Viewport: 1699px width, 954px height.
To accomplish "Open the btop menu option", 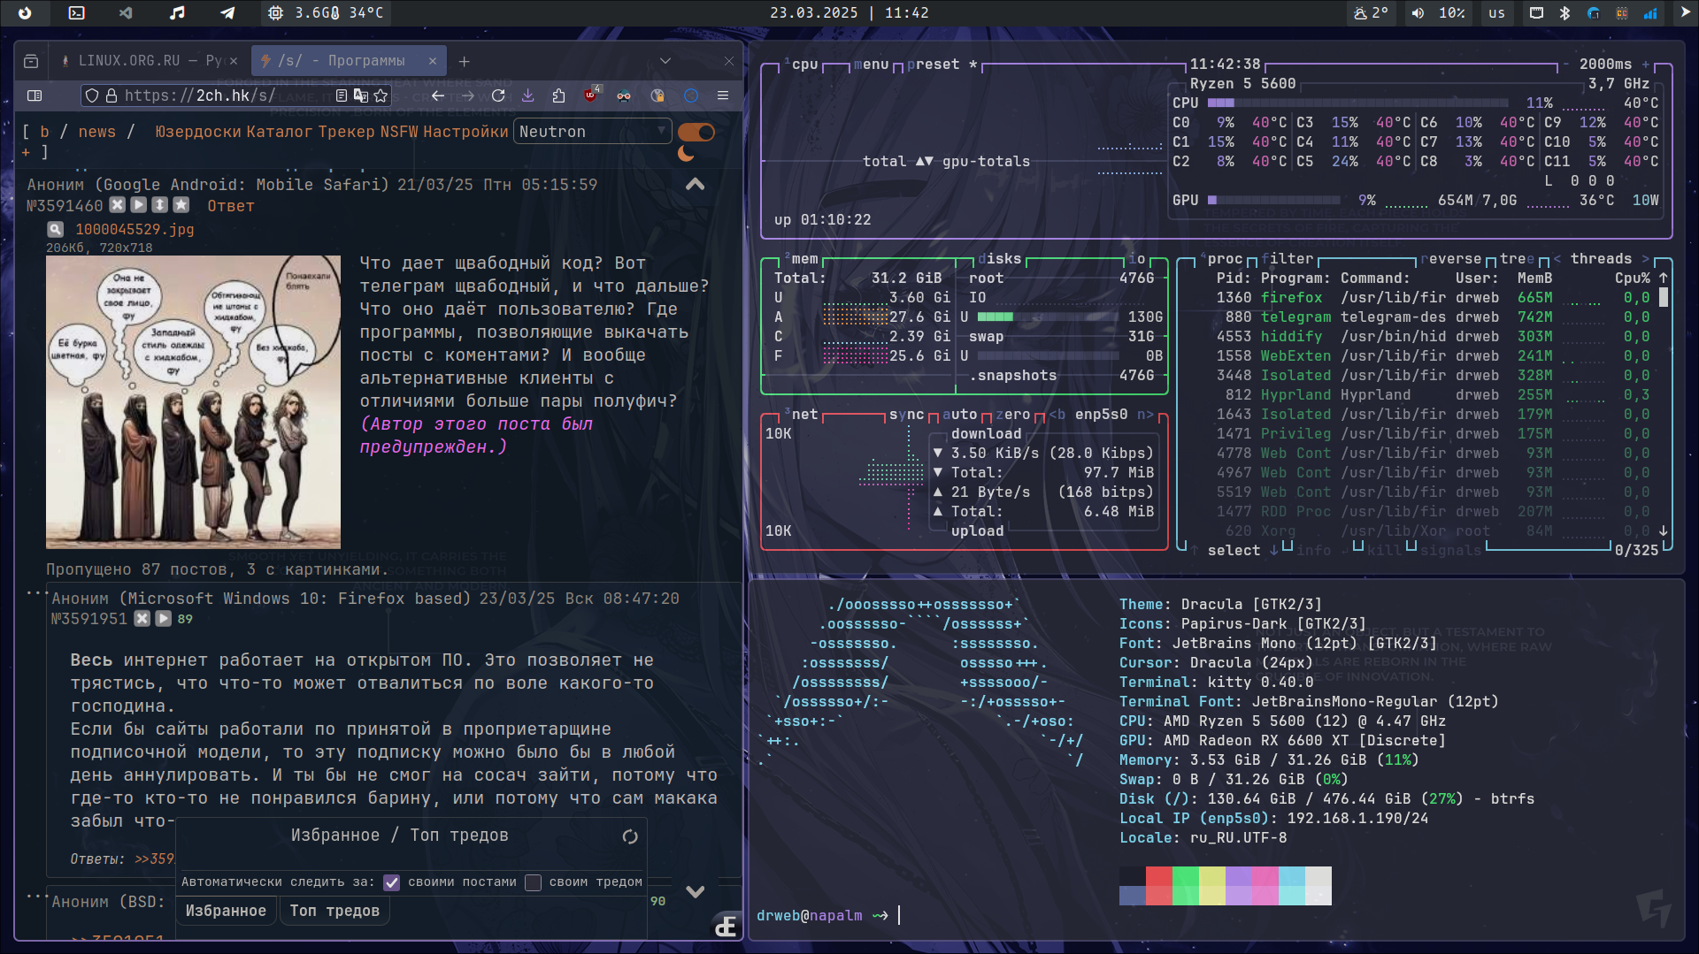I will coord(871,65).
